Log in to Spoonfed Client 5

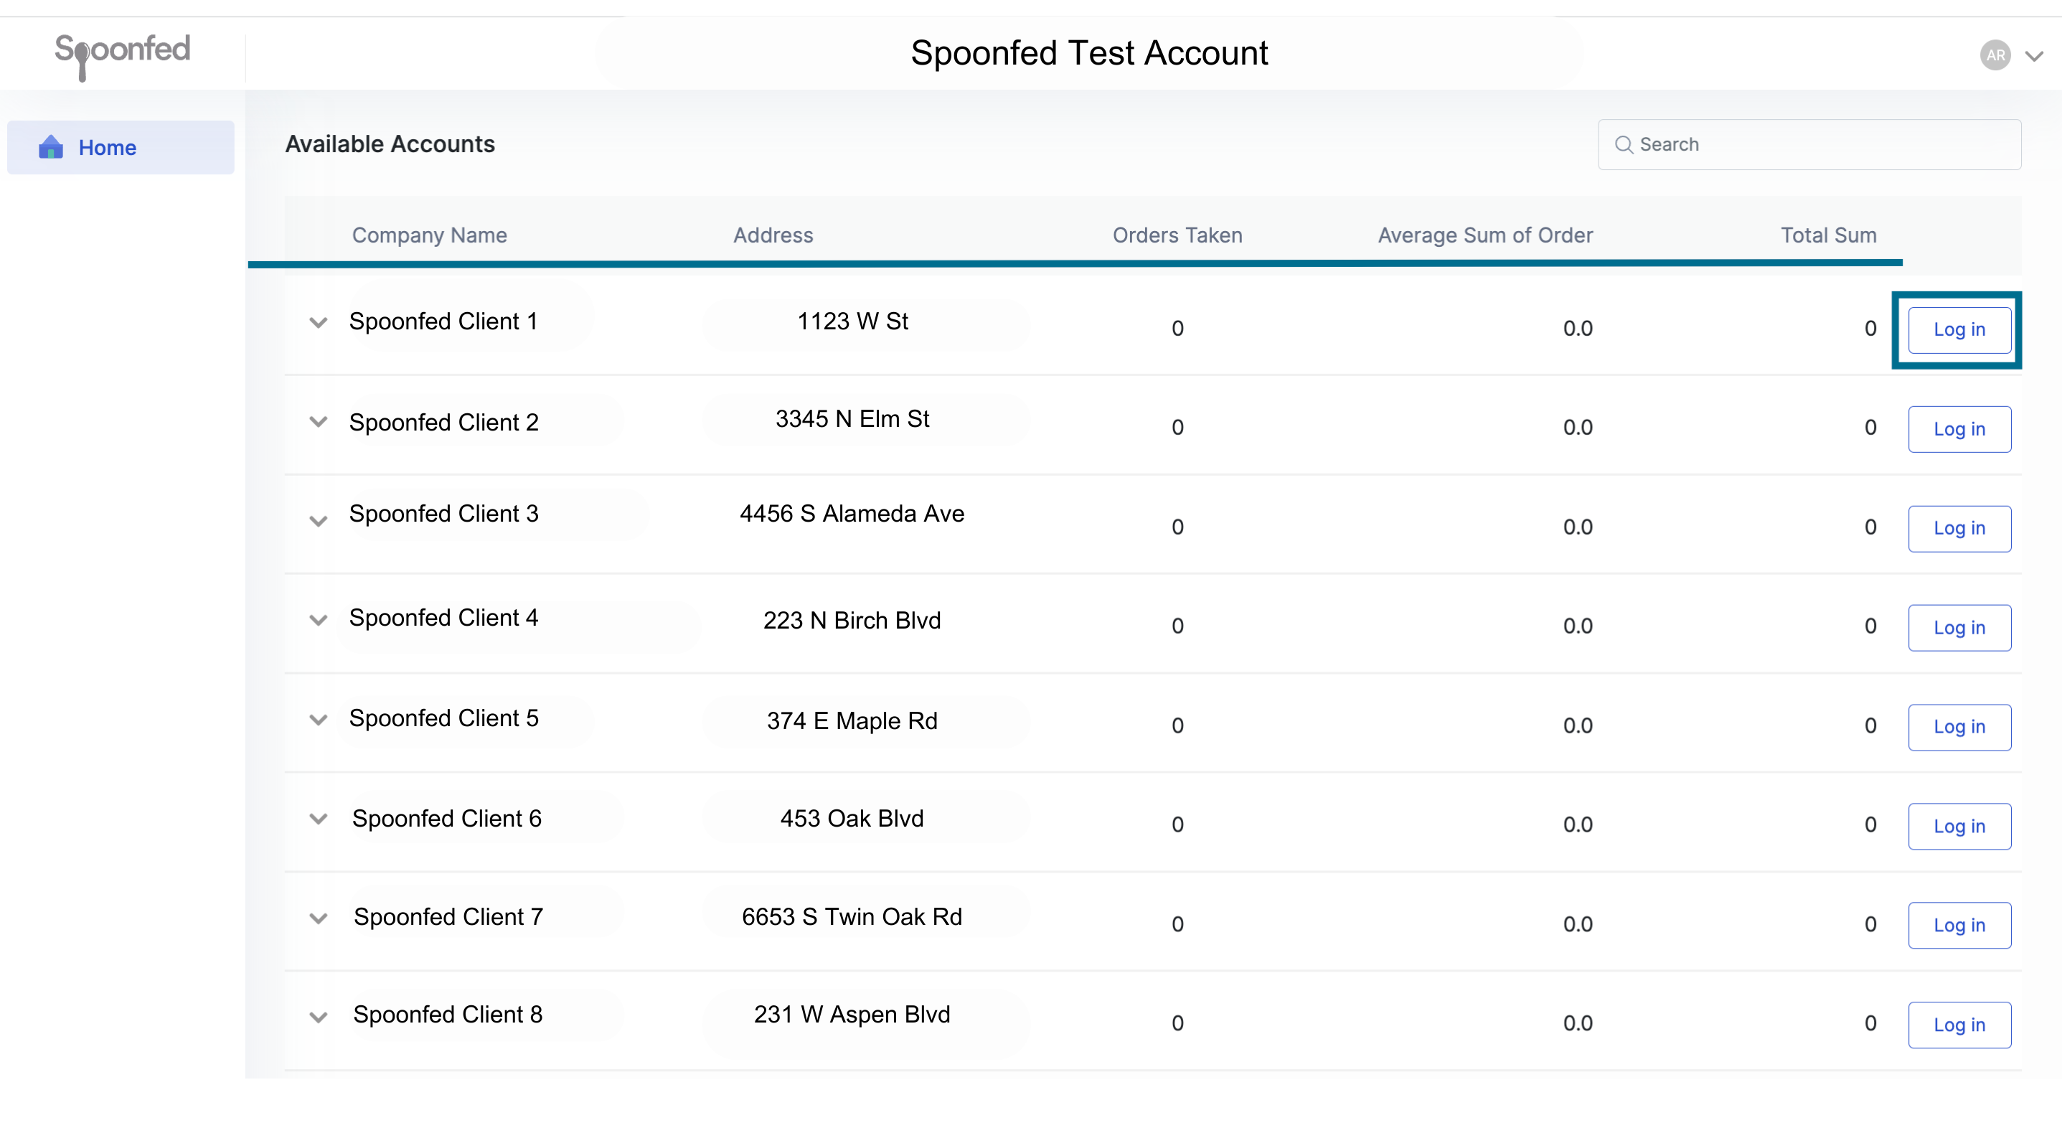click(x=1959, y=727)
